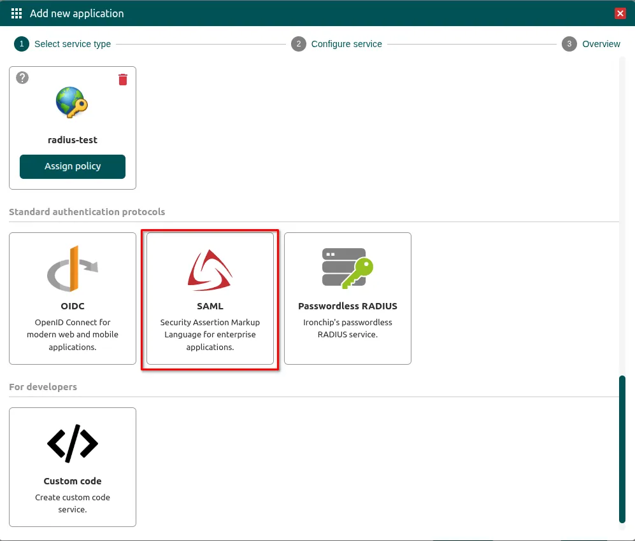Click 'Create custom code service' description
The image size is (635, 541).
(x=73, y=503)
